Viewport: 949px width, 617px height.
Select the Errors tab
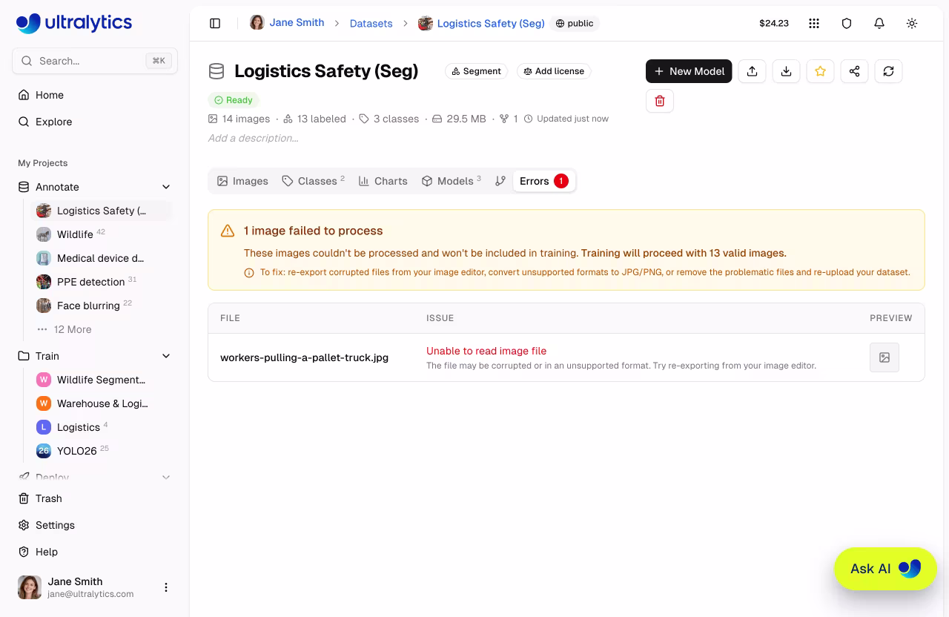543,181
